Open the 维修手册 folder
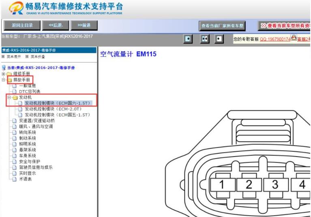The height and width of the screenshot is (217, 311). (x=21, y=74)
